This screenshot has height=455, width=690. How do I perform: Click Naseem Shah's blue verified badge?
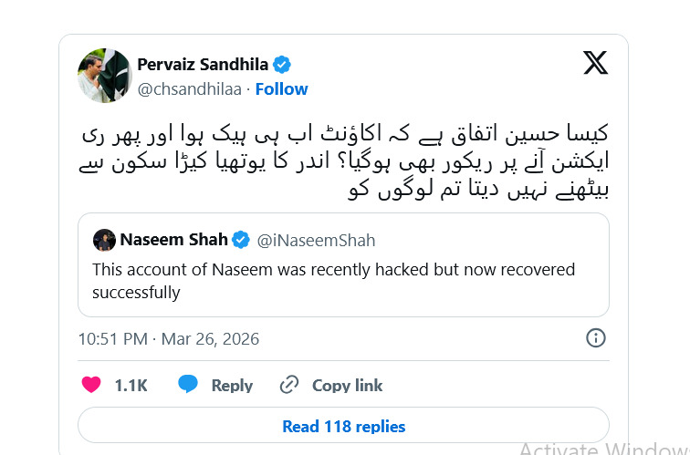point(241,241)
